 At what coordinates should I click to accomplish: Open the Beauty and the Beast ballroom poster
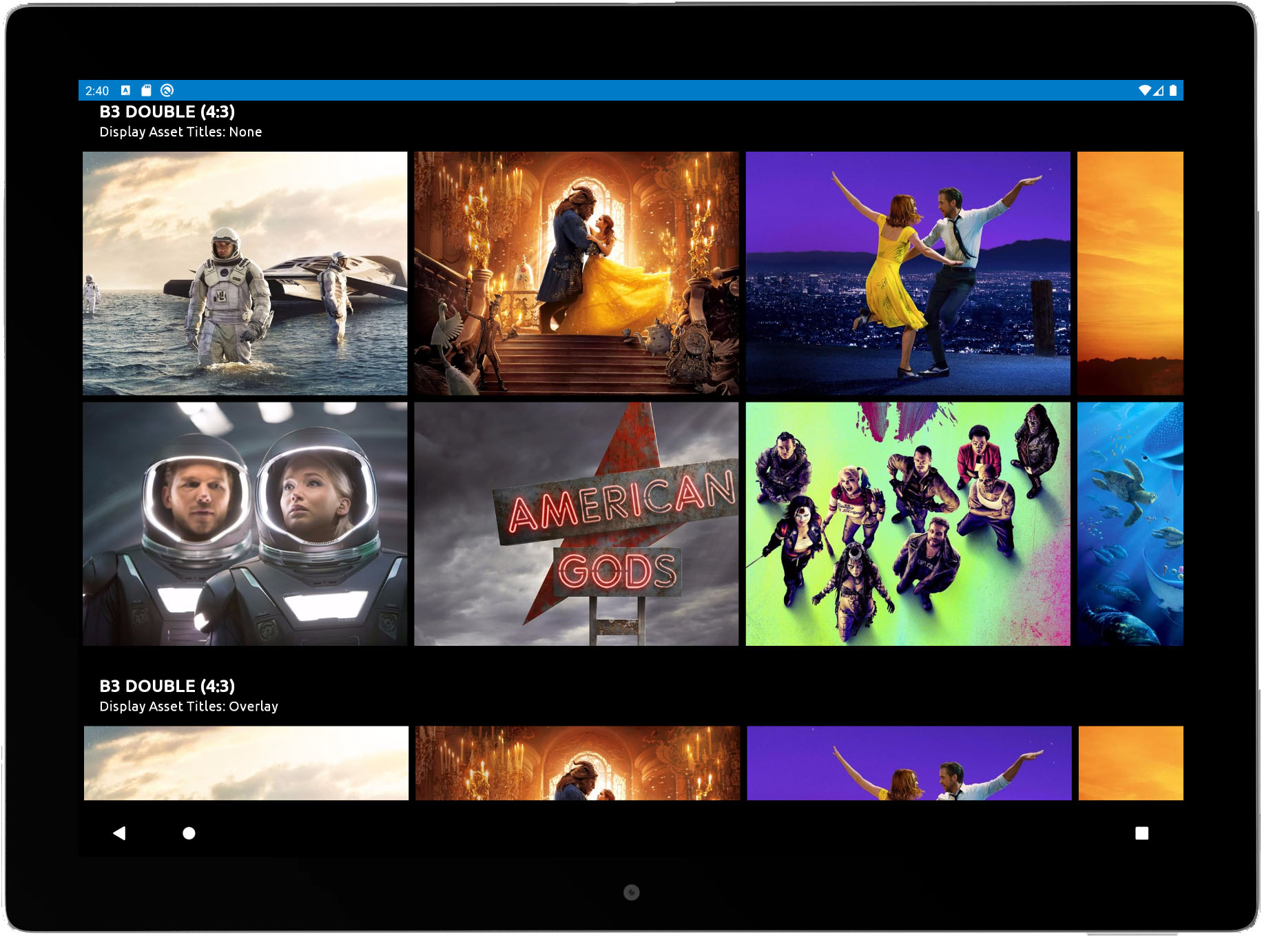(577, 273)
